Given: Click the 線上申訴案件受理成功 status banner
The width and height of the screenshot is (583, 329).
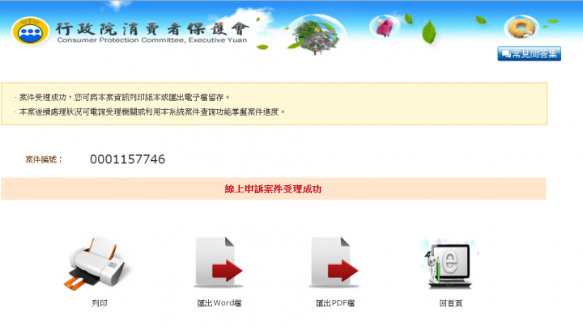Looking at the screenshot, I should pyautogui.click(x=274, y=188).
